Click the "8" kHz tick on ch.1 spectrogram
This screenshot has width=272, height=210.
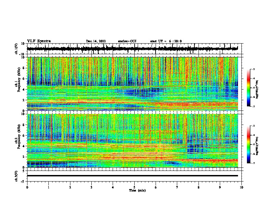tap(24, 68)
